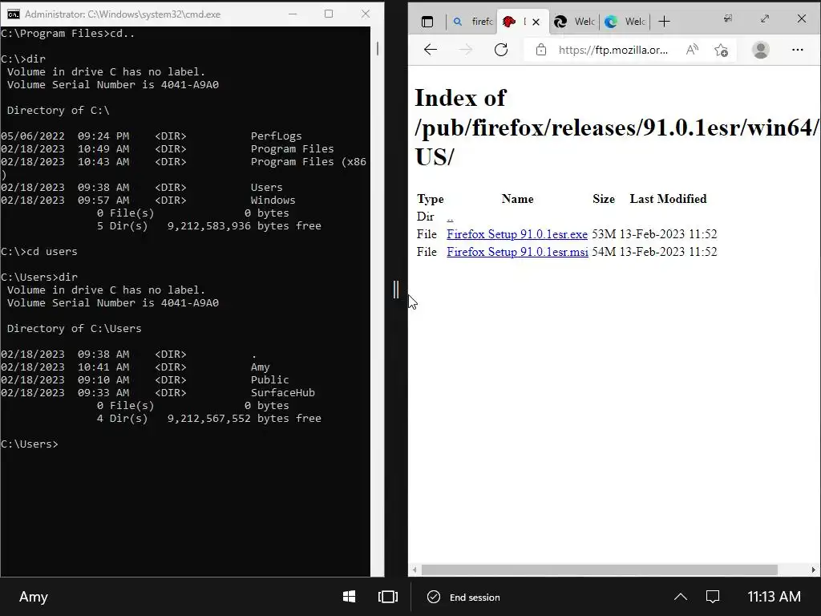Screen dimensions: 821x616
Task: Click the Edge window expand arrows icon
Action: pyautogui.click(x=764, y=19)
